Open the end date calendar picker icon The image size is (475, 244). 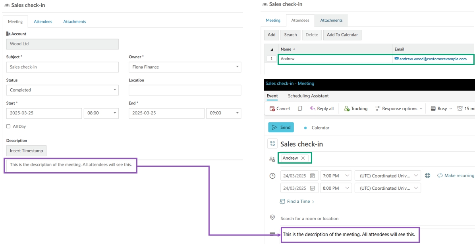coord(313,188)
